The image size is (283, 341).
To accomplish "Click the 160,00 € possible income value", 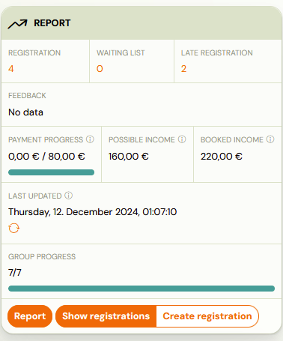I will click(129, 157).
